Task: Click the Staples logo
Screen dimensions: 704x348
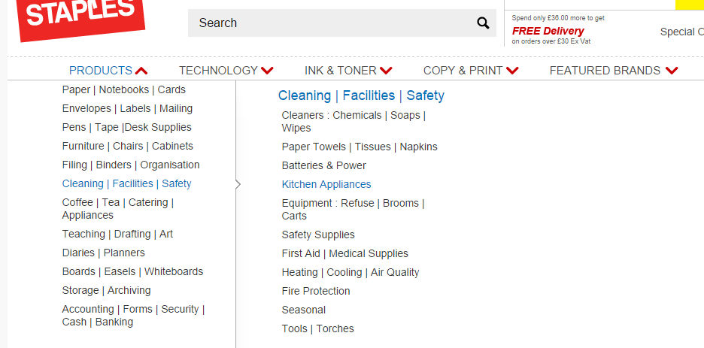Action: point(80,17)
